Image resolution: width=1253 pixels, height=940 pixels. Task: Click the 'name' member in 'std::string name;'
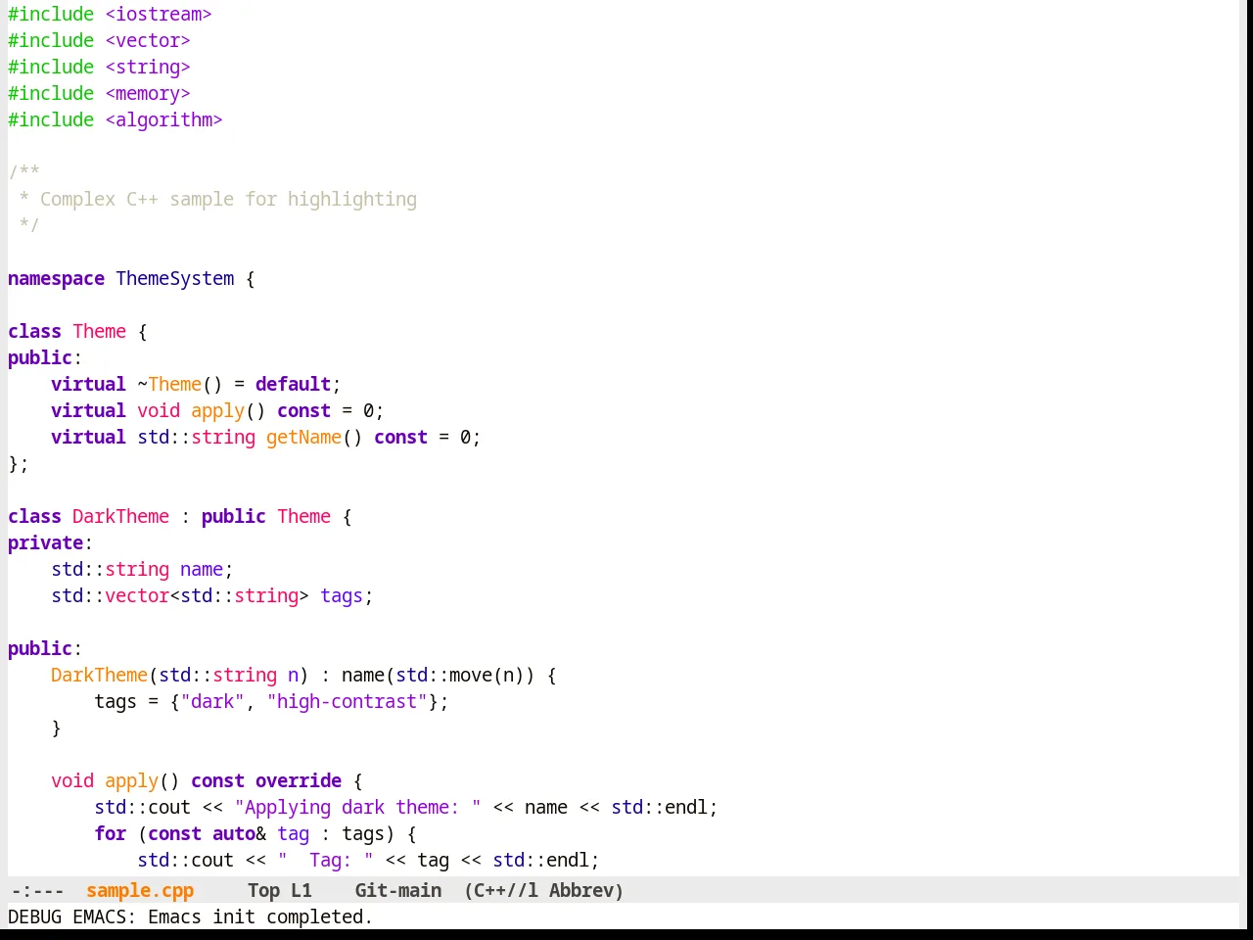tap(202, 569)
